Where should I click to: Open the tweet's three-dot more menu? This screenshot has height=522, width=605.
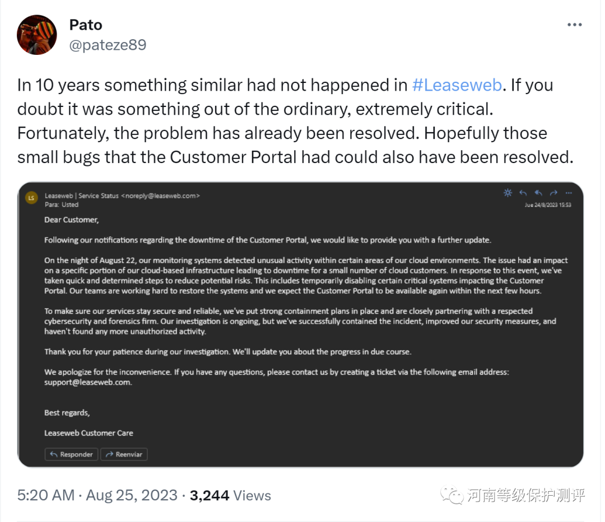(575, 25)
